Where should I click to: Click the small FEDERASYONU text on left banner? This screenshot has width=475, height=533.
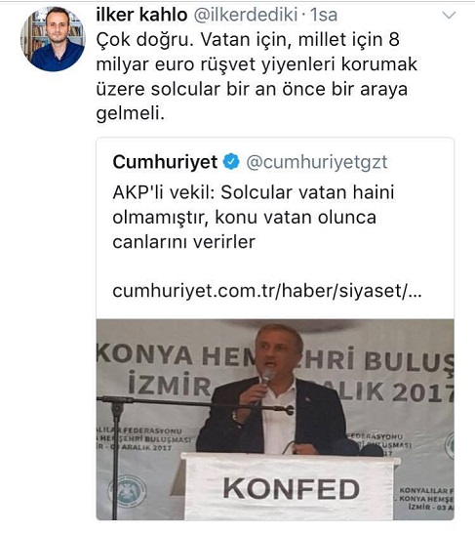pos(152,430)
